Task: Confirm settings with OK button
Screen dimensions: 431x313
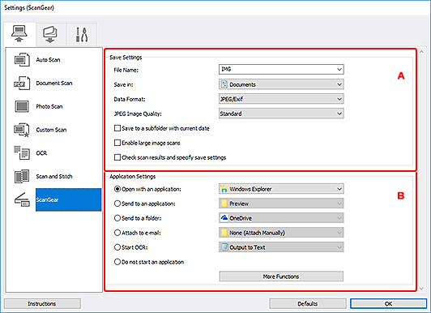Action: [x=388, y=303]
